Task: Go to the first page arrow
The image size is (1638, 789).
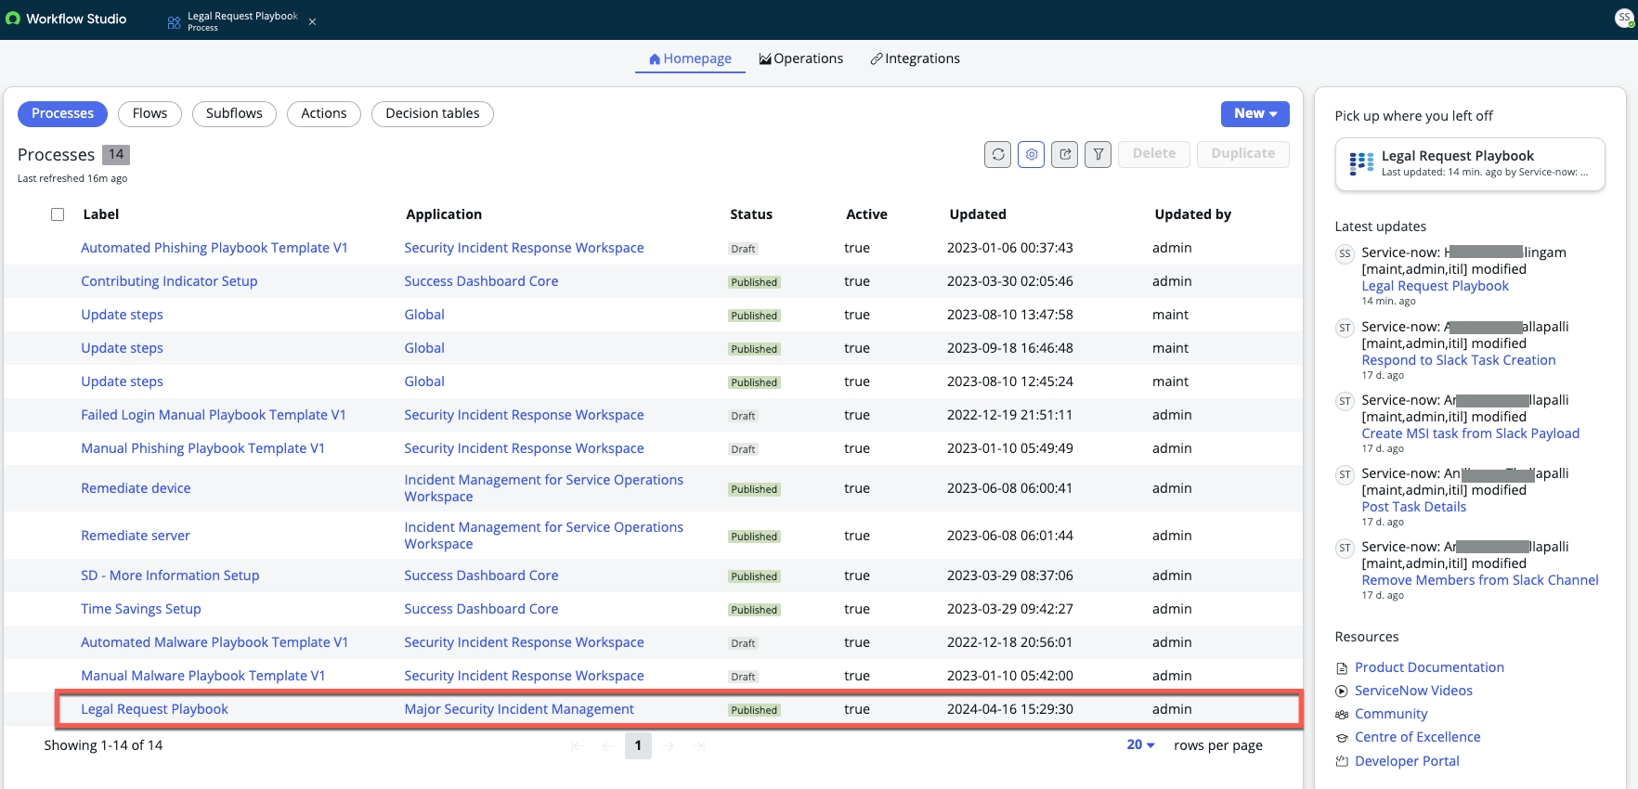Action: 578,745
